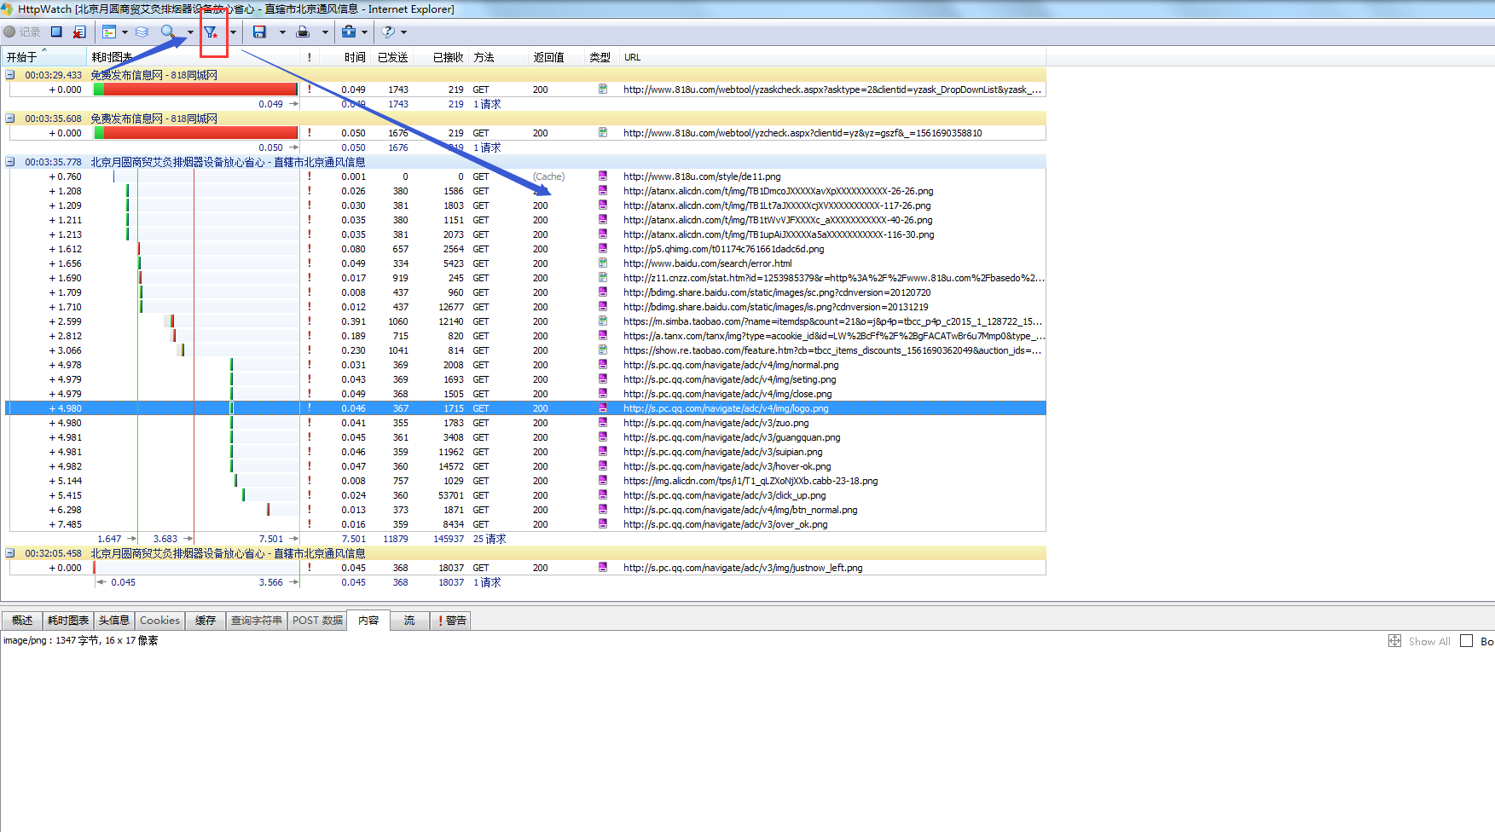The height and width of the screenshot is (832, 1495).
Task: Click the URL column header
Action: pos(632,57)
